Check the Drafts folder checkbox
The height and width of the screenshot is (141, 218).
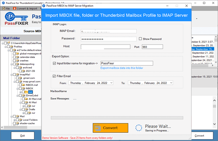(23, 109)
